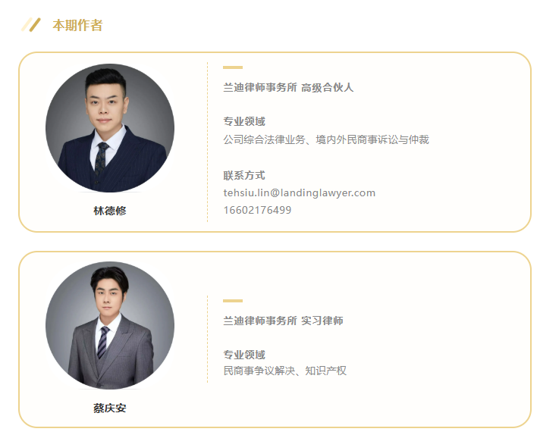Select the text 民商事争议解决、知识产权
The image size is (540, 435).
tap(285, 371)
